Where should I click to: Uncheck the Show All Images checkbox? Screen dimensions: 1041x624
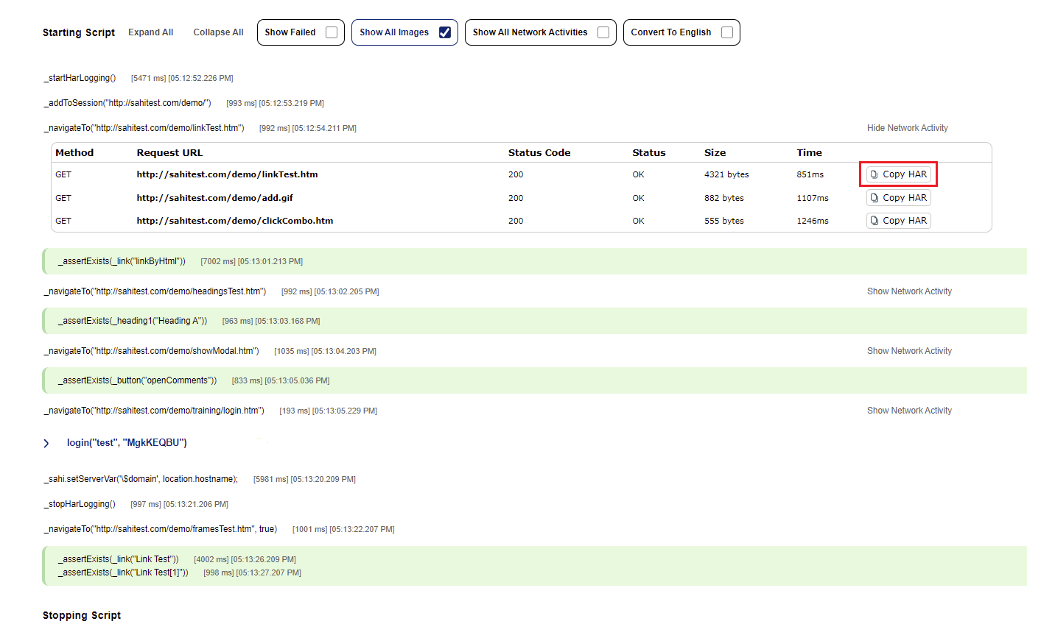tap(445, 32)
